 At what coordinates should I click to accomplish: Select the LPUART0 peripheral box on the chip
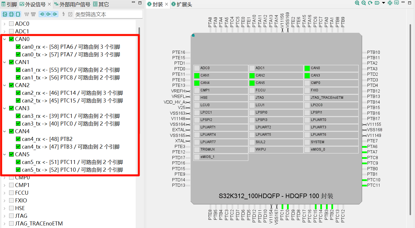point(331,120)
